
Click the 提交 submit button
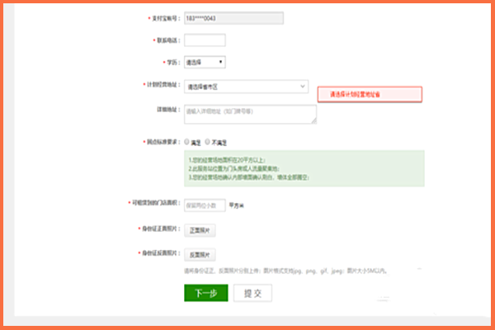pos(252,293)
